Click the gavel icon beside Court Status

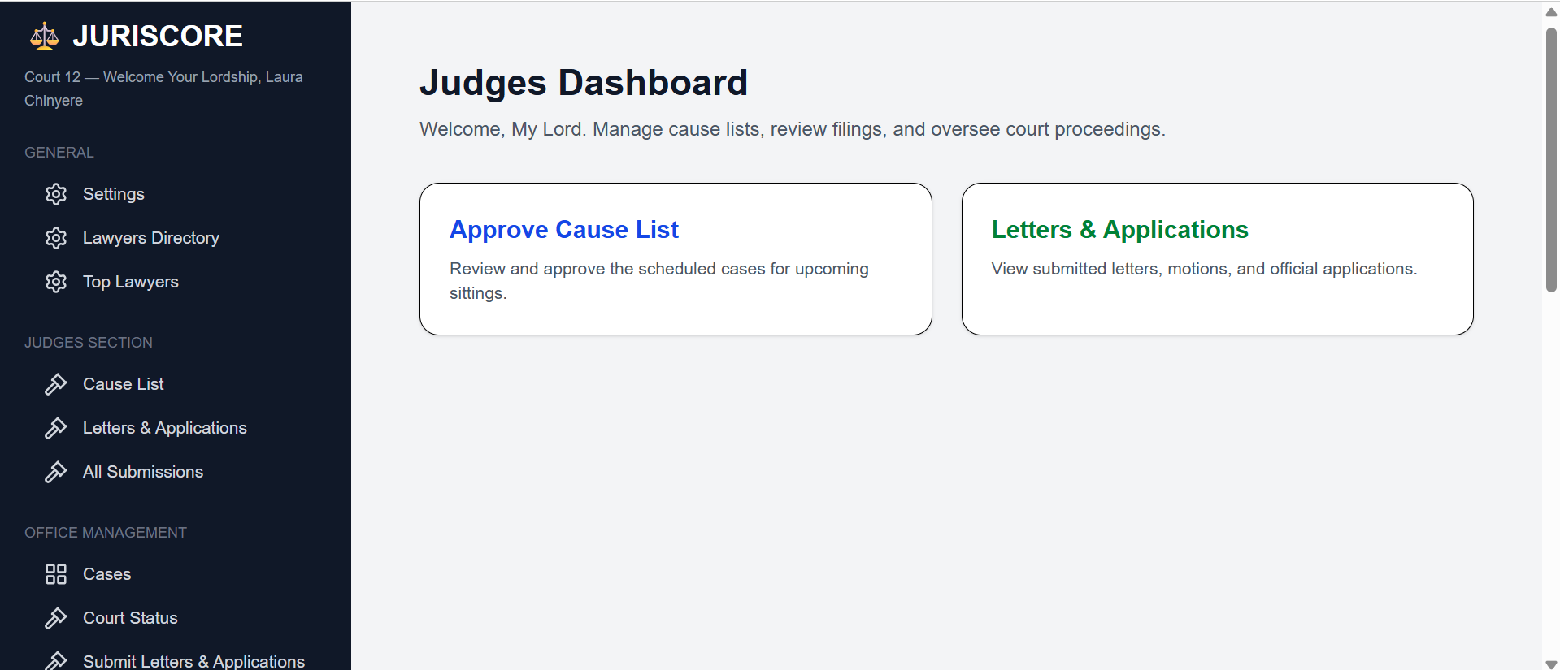coord(56,618)
